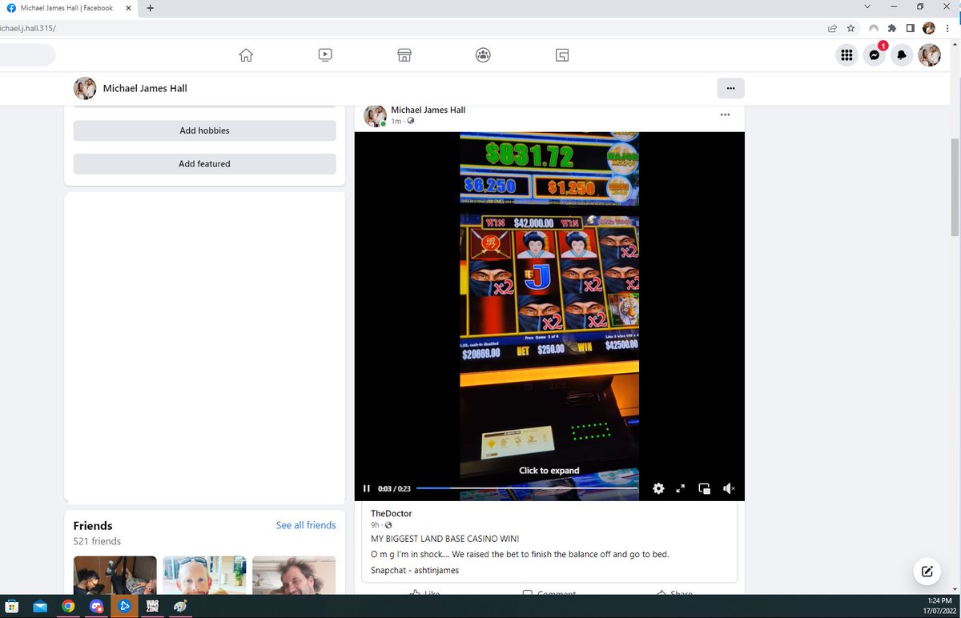
Task: Click Michael James Hall sticky header name
Action: click(x=145, y=88)
